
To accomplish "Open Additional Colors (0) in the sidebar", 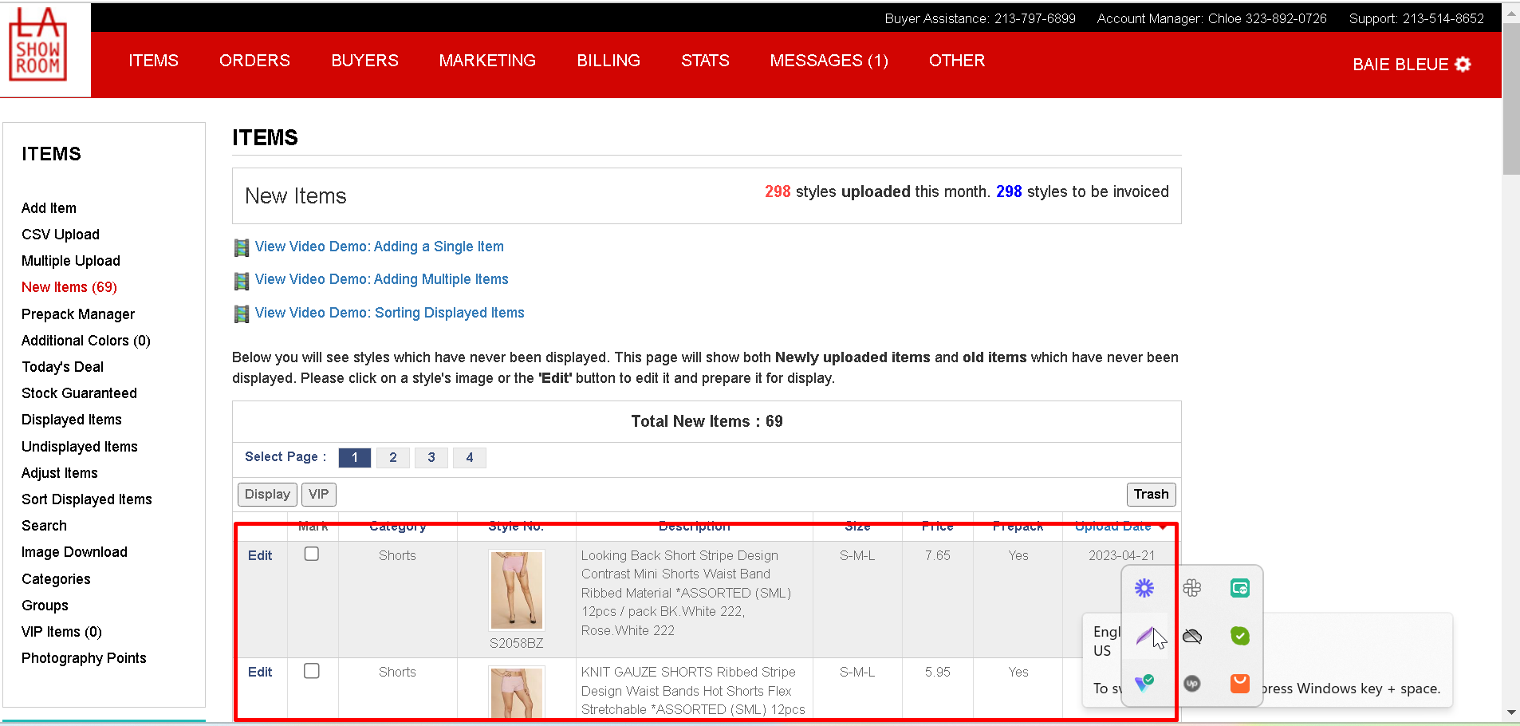I will [86, 341].
